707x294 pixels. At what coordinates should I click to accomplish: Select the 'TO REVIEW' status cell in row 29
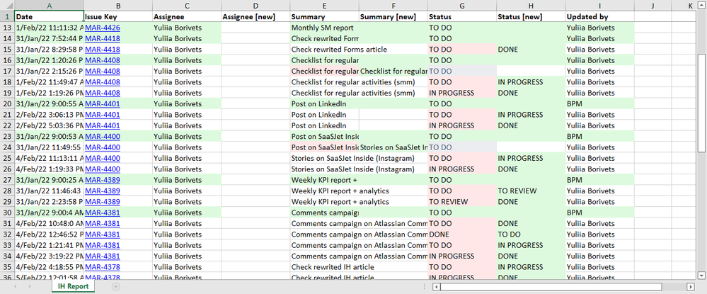click(462, 201)
